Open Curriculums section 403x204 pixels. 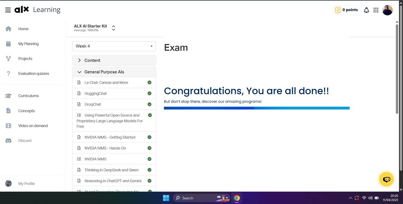pos(29,96)
